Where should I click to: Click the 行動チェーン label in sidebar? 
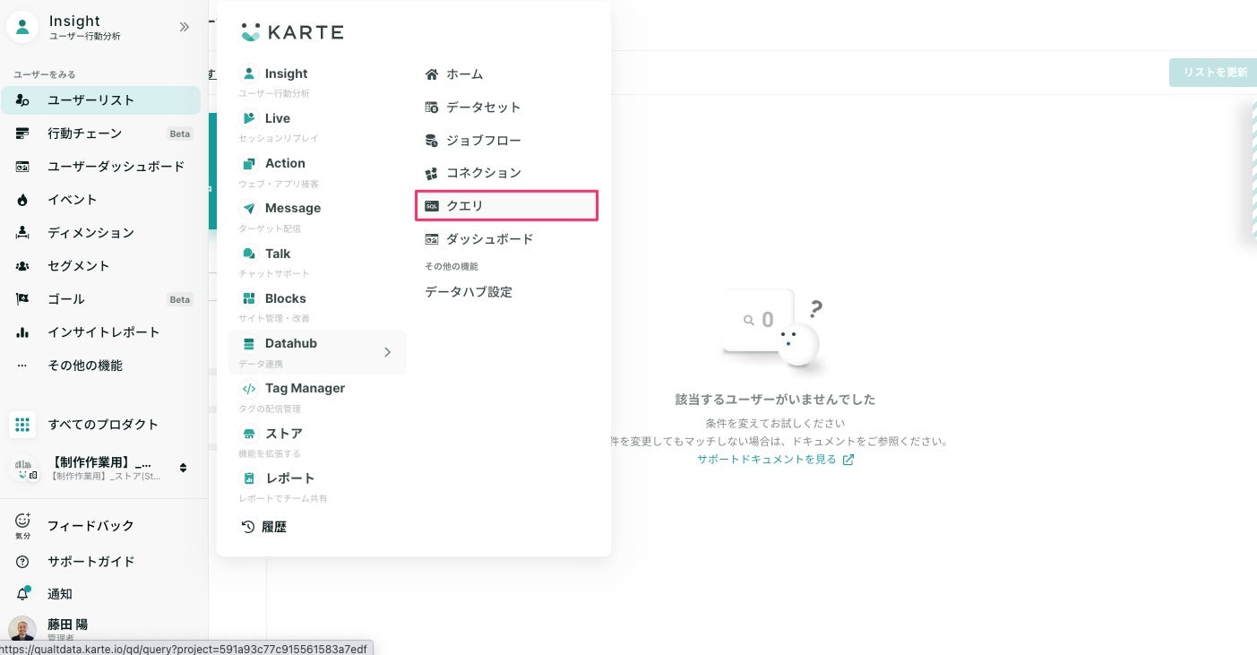coord(84,134)
